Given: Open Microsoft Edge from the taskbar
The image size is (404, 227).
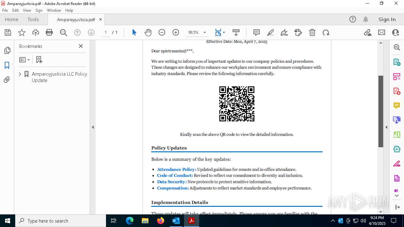Looking at the screenshot, I should point(130,221).
